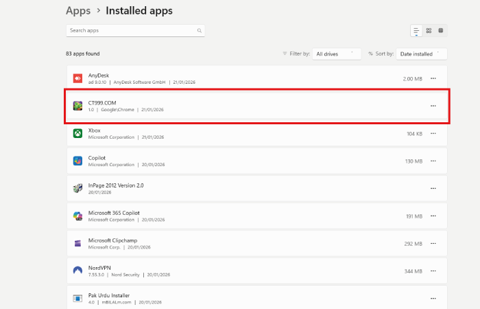The width and height of the screenshot is (480, 309).
Task: Open more options for NordVPN
Action: pos(433,271)
